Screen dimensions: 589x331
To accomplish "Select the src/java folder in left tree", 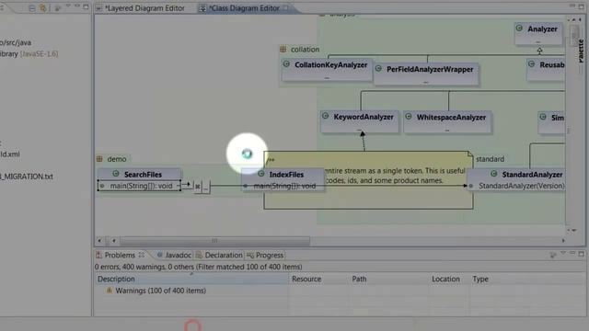I will [x=16, y=43].
